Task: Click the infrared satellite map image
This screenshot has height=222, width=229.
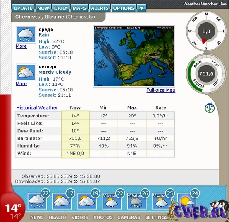Action: 134,56
